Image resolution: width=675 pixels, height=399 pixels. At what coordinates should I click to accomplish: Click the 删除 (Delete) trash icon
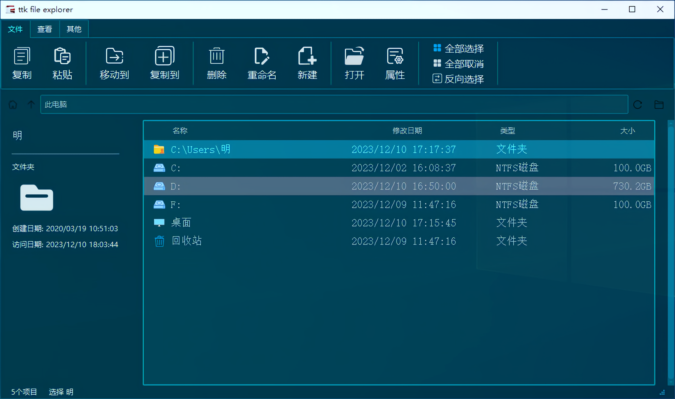click(x=217, y=56)
